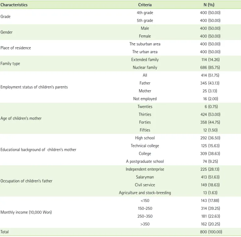Select Age of children's mother label
This screenshot has width=241, height=237.
click(x=21, y=118)
